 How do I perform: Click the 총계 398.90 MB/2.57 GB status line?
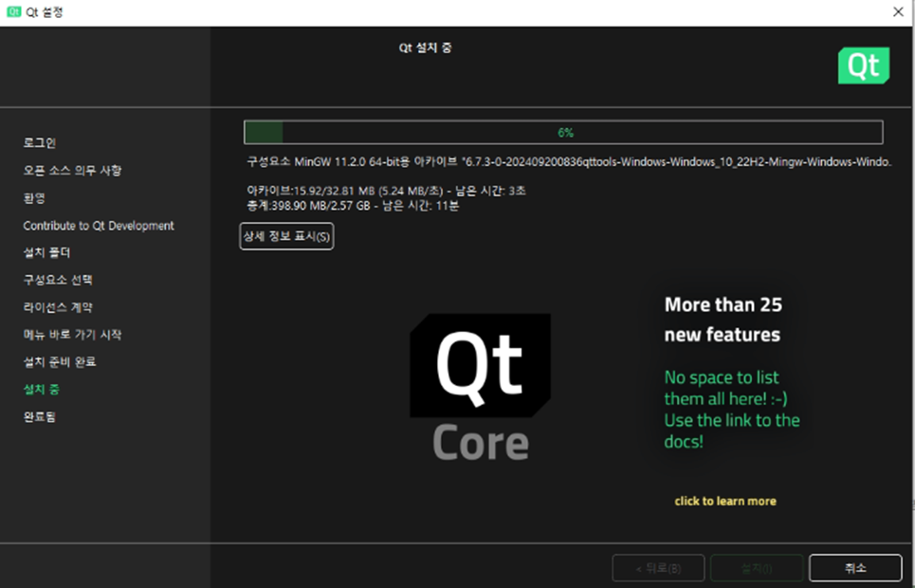[353, 206]
